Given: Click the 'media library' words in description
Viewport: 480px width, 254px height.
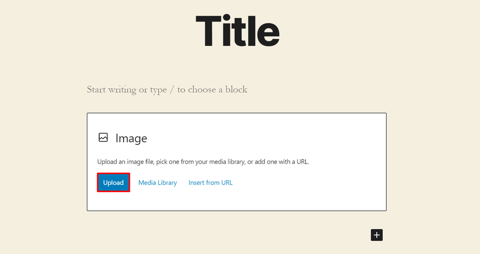Looking at the screenshot, I should click(225, 162).
